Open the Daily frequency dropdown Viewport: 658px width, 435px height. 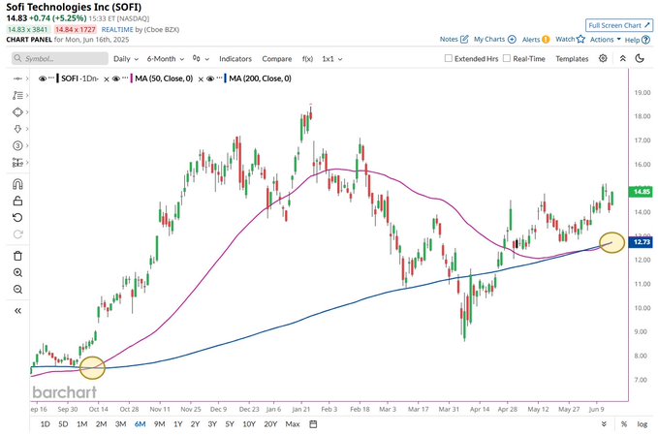tap(125, 59)
